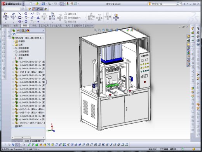The height and width of the screenshot is (152, 202).
Task: Open the DisplayManager tab with color ball
Action: (x=28, y=31)
